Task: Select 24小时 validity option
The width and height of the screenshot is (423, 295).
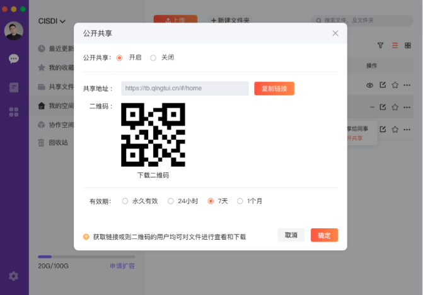Action: (x=170, y=201)
